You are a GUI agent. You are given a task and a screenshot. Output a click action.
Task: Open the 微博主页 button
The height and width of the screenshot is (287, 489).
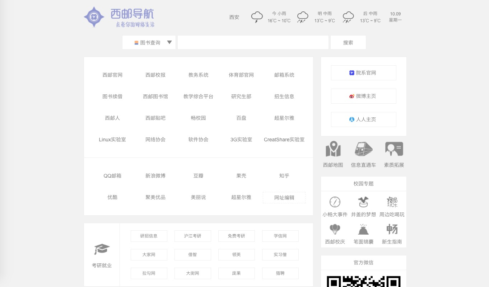[x=363, y=96]
